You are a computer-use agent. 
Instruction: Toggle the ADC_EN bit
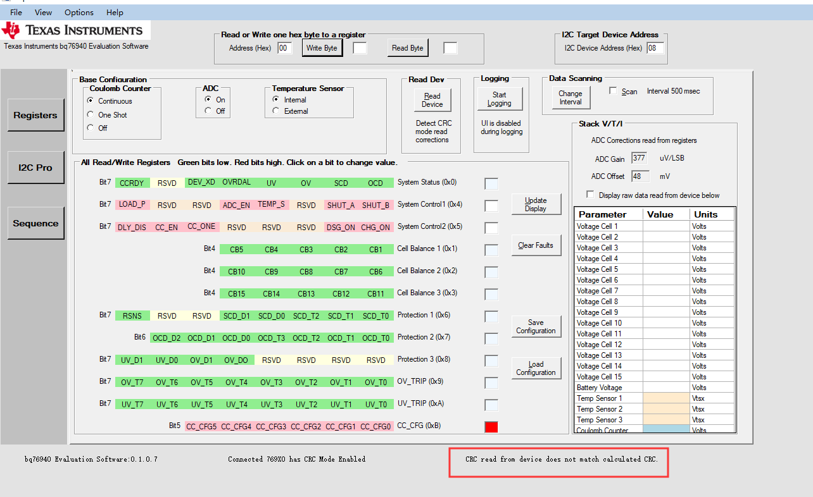(x=237, y=205)
